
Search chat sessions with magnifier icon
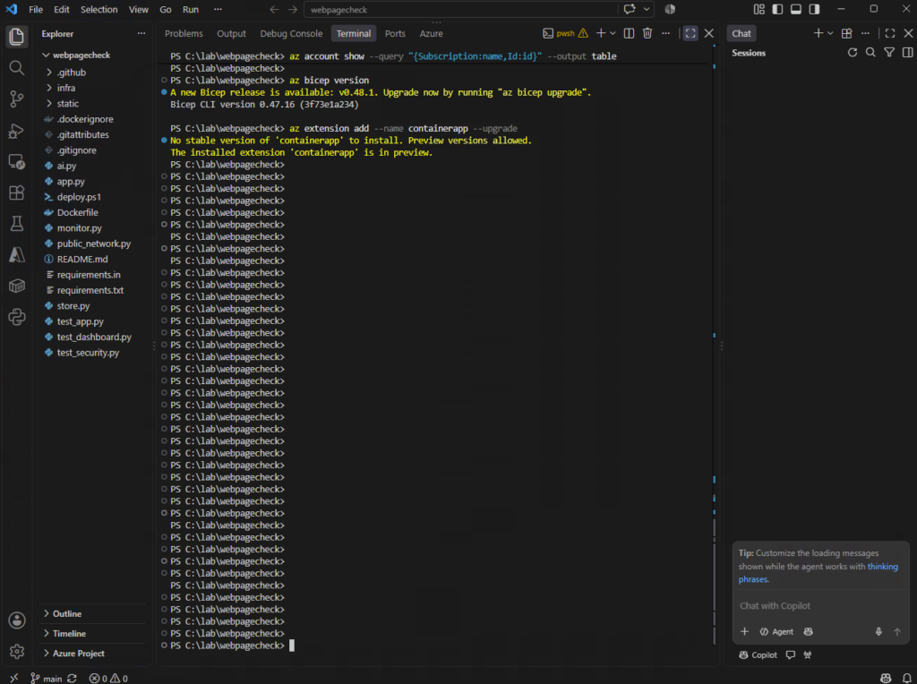point(870,53)
